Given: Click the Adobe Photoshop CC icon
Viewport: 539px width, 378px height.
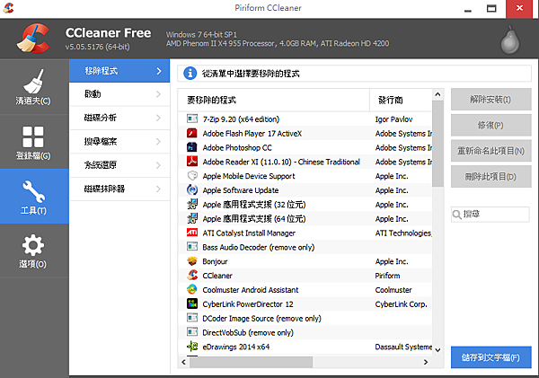Looking at the screenshot, I should (x=192, y=147).
